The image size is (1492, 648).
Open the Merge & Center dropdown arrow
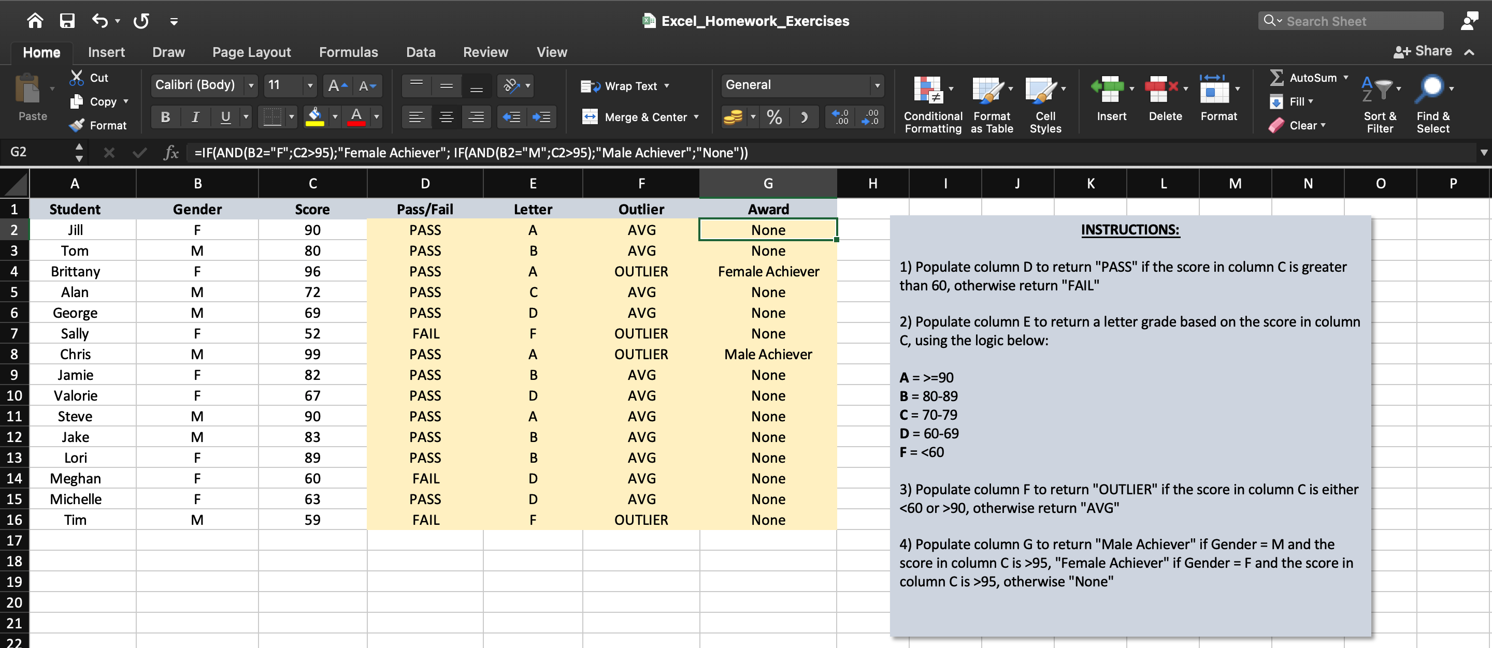(x=696, y=117)
